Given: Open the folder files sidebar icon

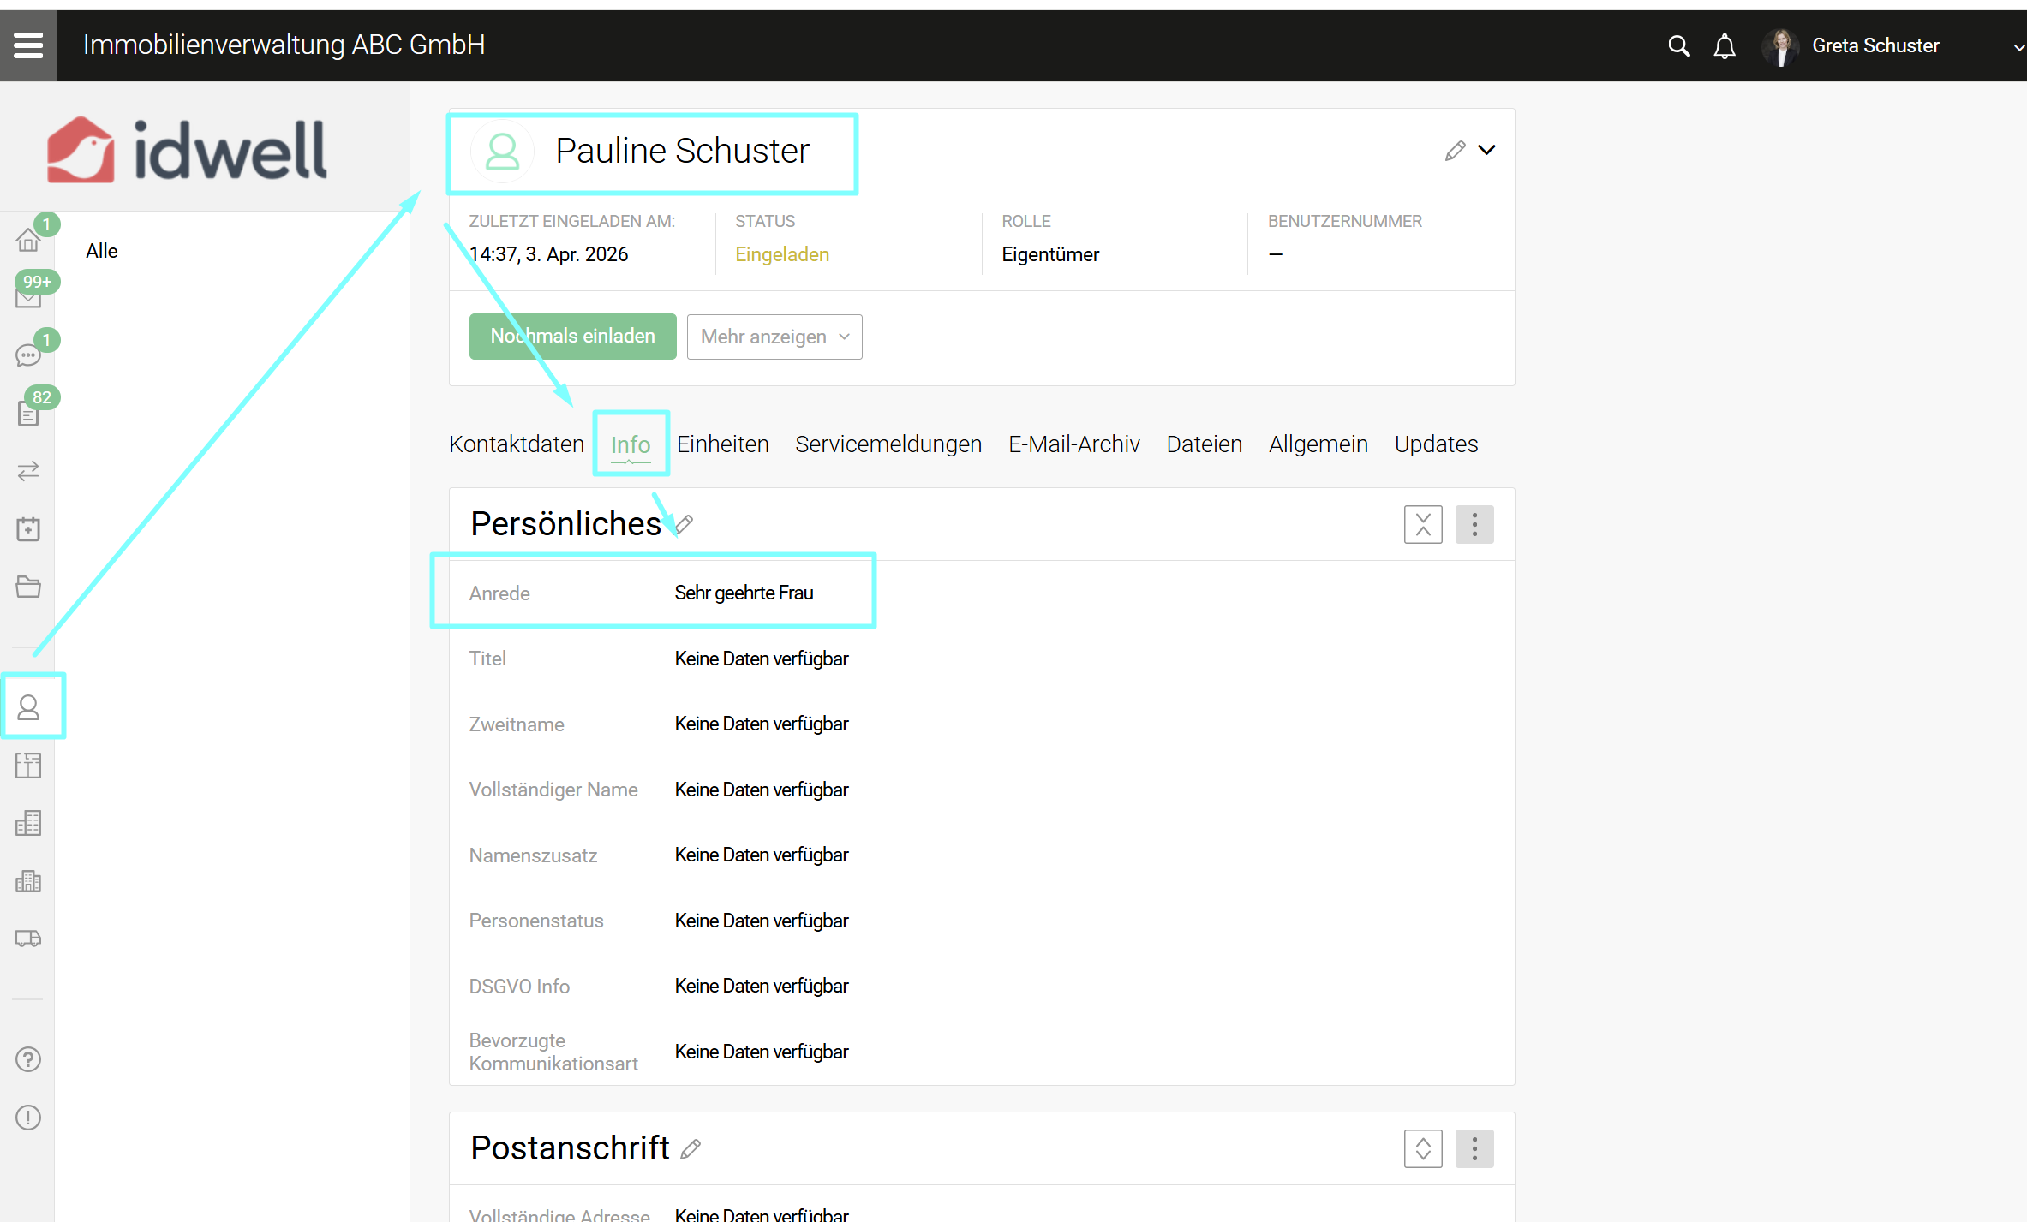Looking at the screenshot, I should [28, 587].
